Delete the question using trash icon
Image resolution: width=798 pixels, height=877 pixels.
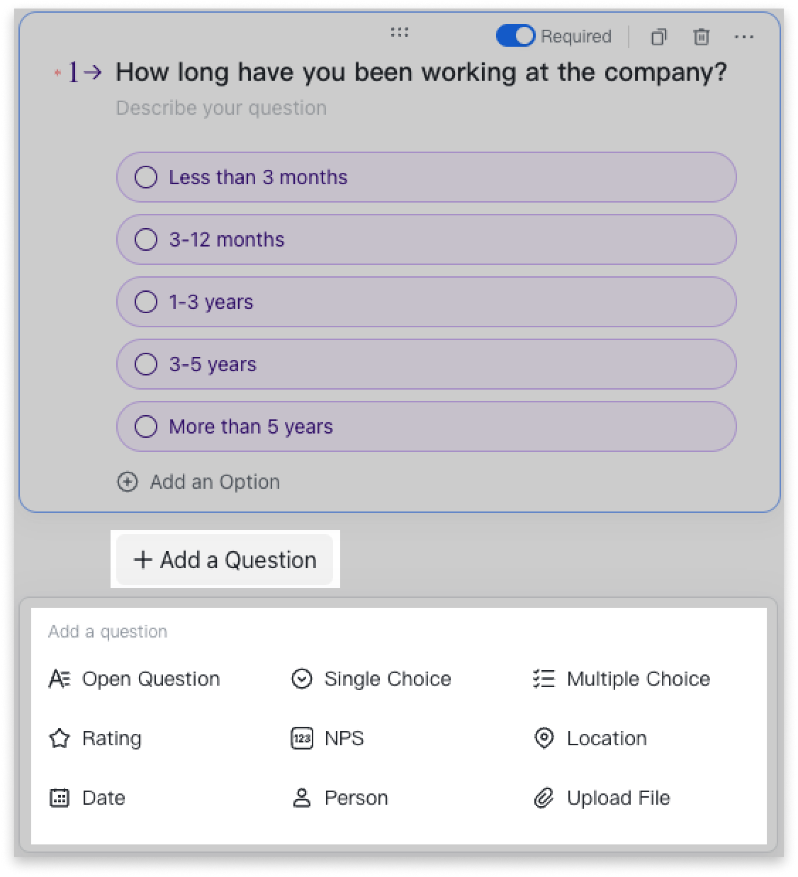pos(701,37)
